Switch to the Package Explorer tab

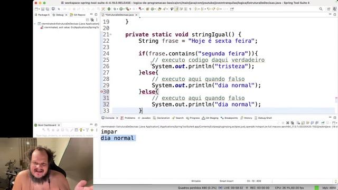pyautogui.click(x=42, y=15)
